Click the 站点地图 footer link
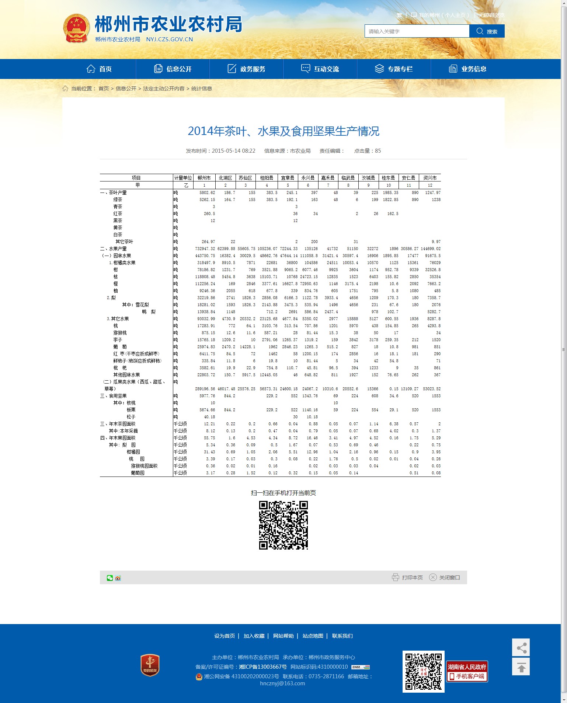This screenshot has width=567, height=703. (313, 636)
